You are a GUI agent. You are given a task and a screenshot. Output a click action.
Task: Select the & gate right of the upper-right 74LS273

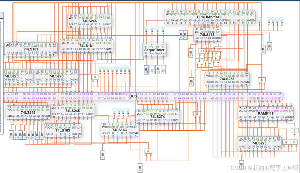[262, 80]
